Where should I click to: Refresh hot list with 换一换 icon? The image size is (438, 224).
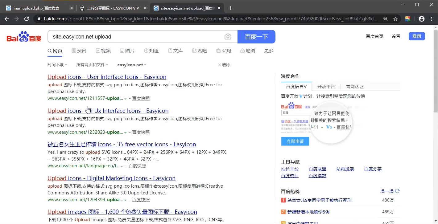pyautogui.click(x=397, y=191)
